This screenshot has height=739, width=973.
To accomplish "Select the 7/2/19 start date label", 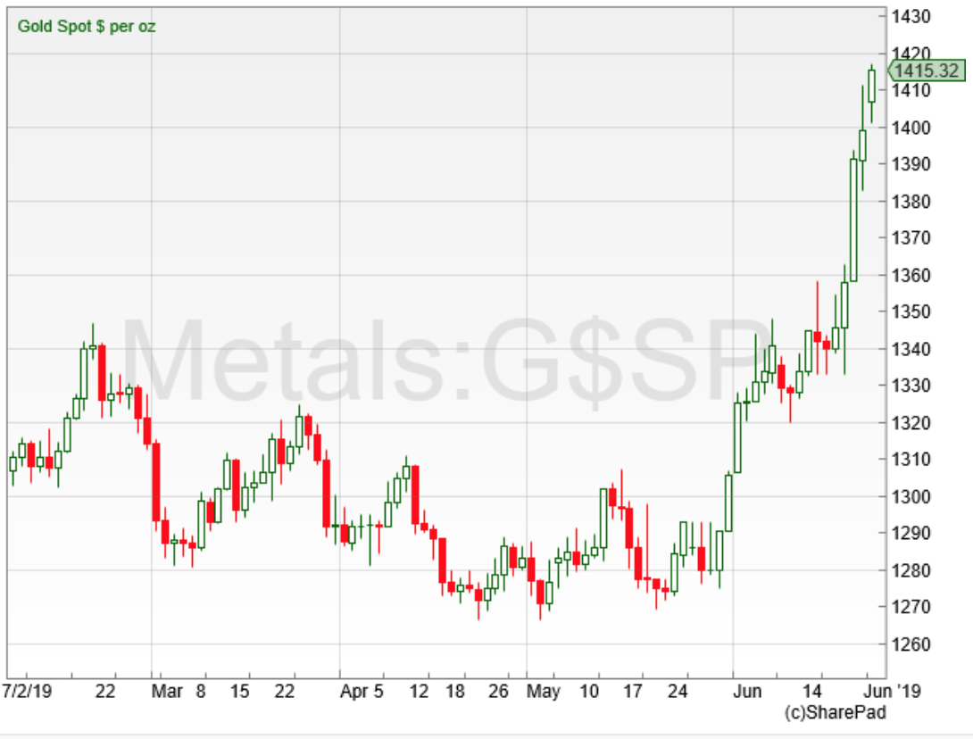I will [28, 692].
